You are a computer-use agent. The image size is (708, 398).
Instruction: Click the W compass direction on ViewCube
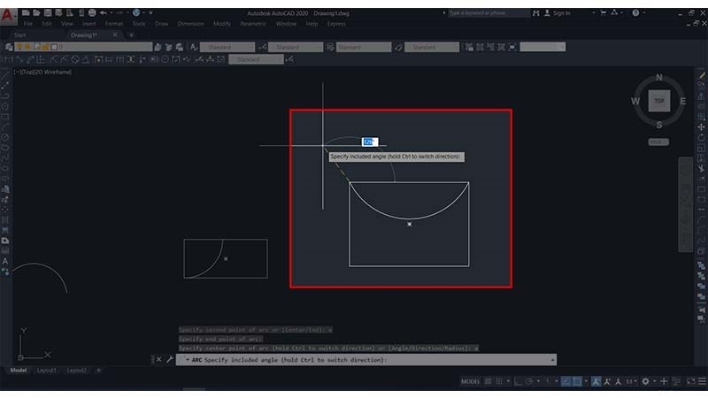(635, 101)
